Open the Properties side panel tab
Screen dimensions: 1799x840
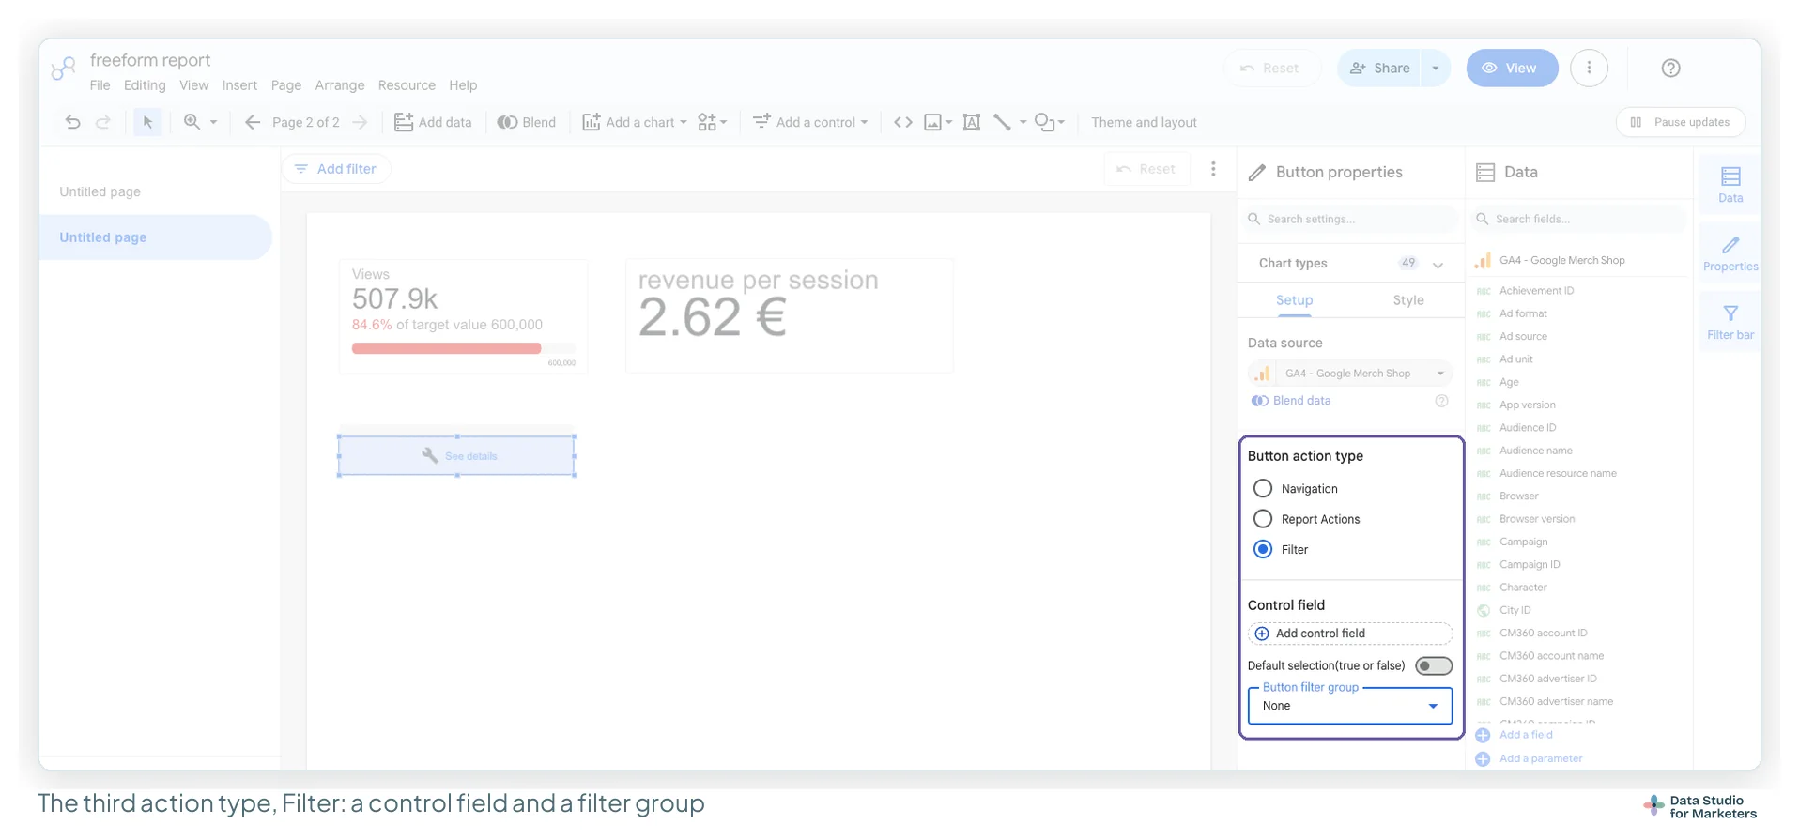tap(1730, 253)
